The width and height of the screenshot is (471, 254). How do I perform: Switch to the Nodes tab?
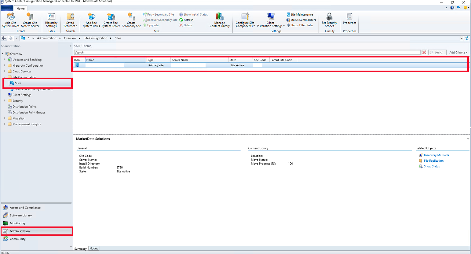(94, 248)
